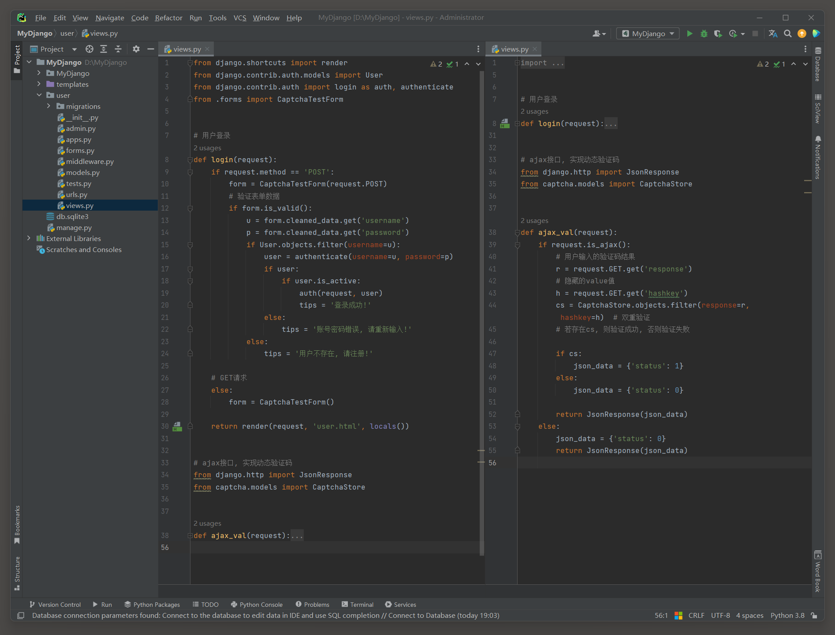835x635 pixels.
Task: Open the Terminal tool window
Action: point(358,605)
